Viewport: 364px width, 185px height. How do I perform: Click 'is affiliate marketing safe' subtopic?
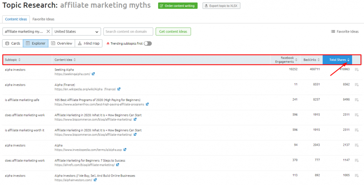point(22,100)
